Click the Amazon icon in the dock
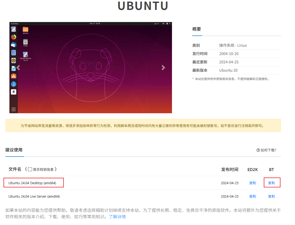The width and height of the screenshot is (295, 225). [13, 92]
